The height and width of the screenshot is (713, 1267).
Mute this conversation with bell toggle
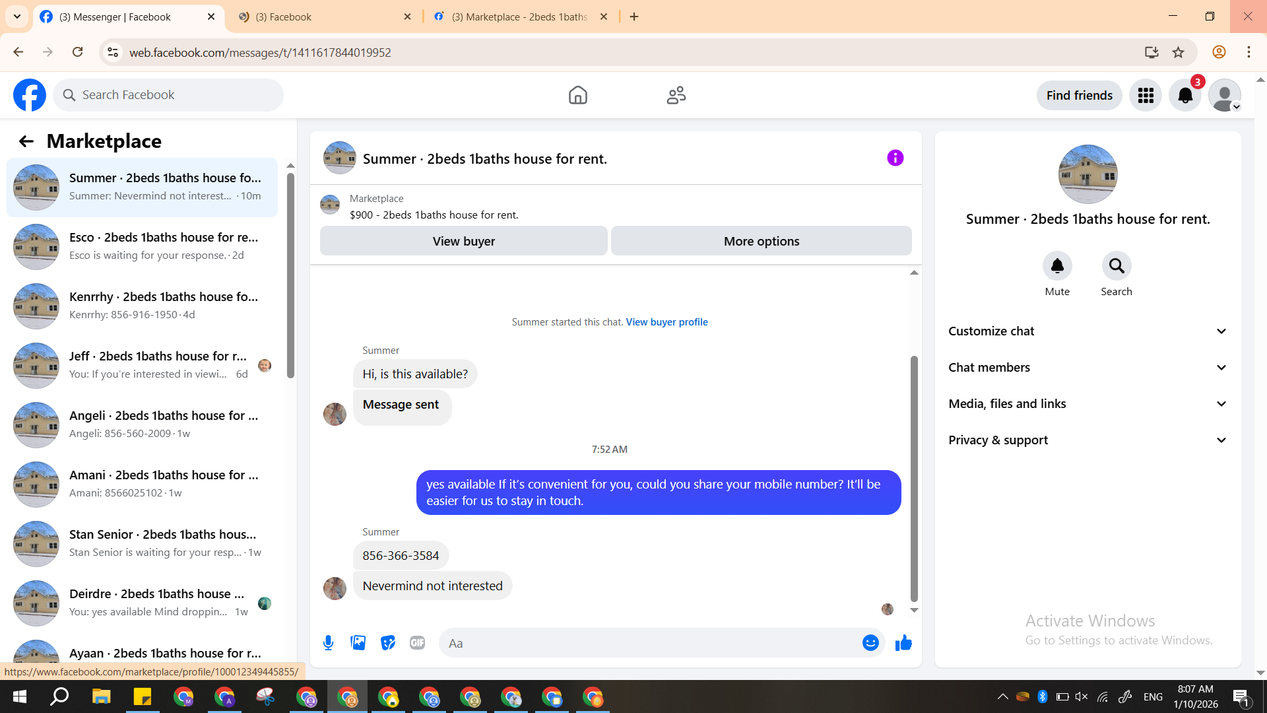(x=1056, y=266)
